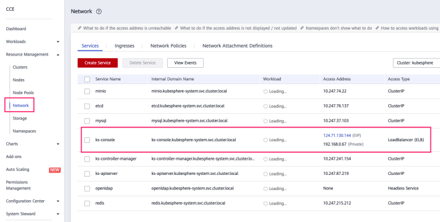Viewport: 440px width, 222px height.
Task: Switch to the Services tab
Action: [90, 46]
